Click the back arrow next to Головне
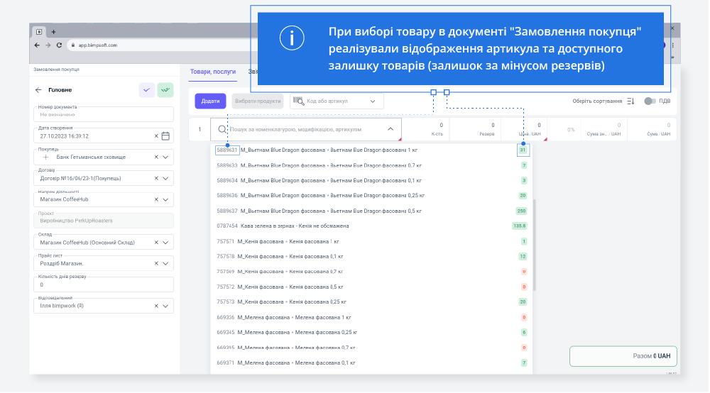Viewport: 710px width, 393px height. click(x=38, y=90)
